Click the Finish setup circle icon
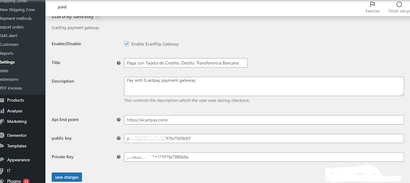 (399, 4)
